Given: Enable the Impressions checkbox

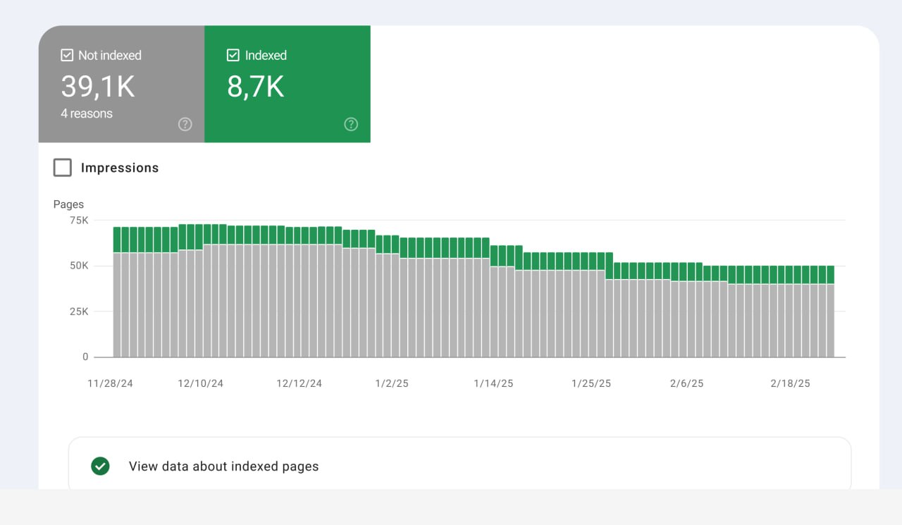Looking at the screenshot, I should point(63,168).
